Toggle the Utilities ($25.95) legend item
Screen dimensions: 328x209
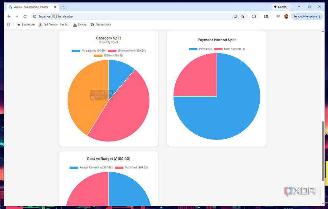coord(109,56)
